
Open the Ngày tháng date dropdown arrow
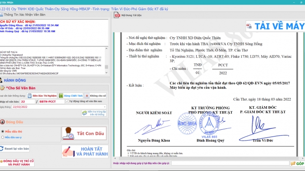(x=105, y=107)
